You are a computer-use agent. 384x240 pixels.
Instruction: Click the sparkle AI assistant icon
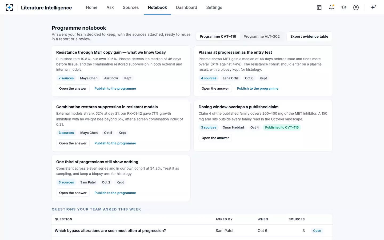[x=373, y=7]
